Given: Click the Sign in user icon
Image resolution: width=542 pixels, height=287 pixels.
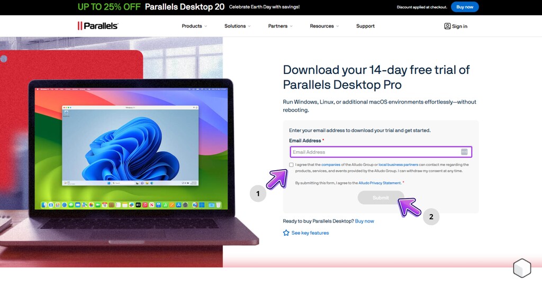Looking at the screenshot, I should (x=447, y=26).
